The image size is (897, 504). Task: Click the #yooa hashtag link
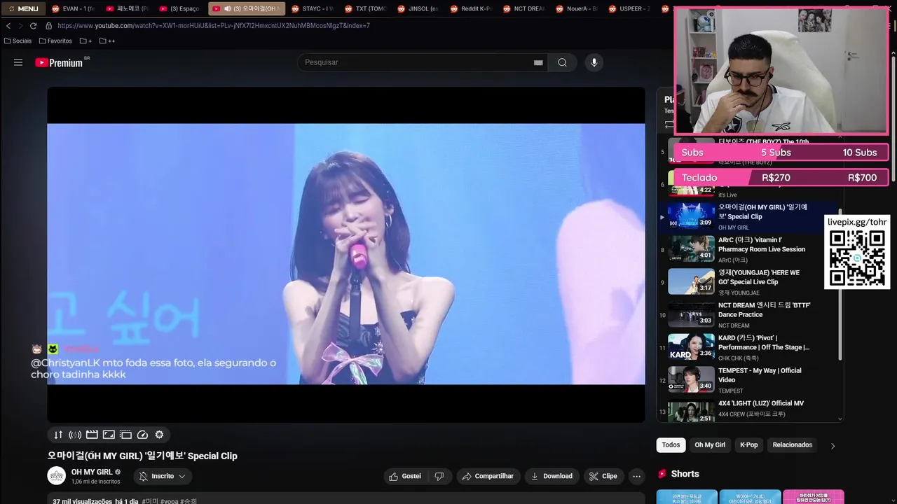(169, 501)
